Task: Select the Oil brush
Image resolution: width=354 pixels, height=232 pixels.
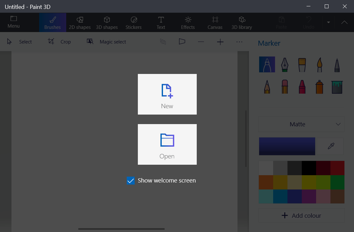Action: (302, 64)
